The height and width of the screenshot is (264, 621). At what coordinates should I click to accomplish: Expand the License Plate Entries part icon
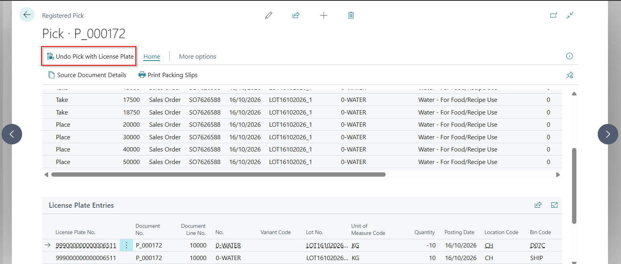click(554, 205)
